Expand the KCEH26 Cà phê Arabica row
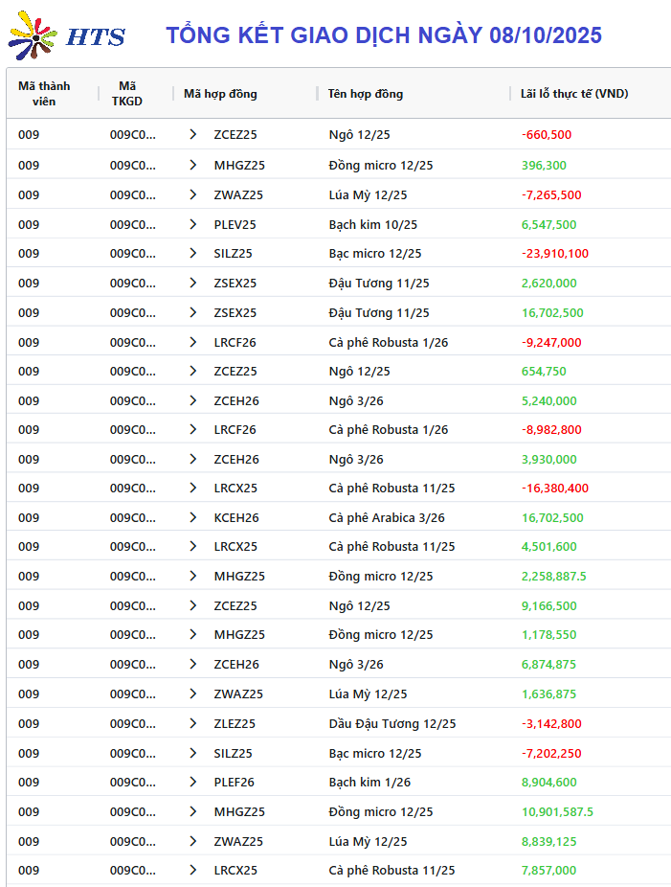 tap(193, 517)
